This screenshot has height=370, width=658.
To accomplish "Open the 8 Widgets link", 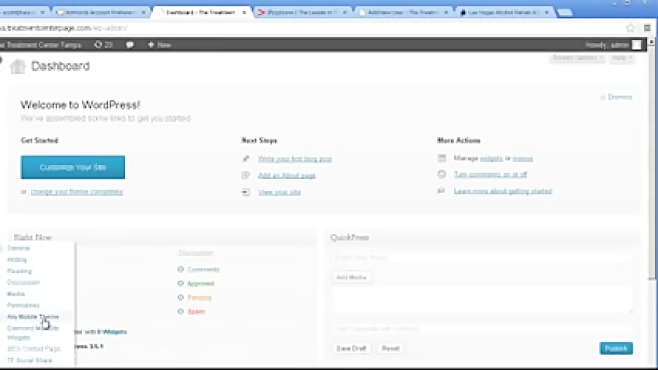I will 112,331.
